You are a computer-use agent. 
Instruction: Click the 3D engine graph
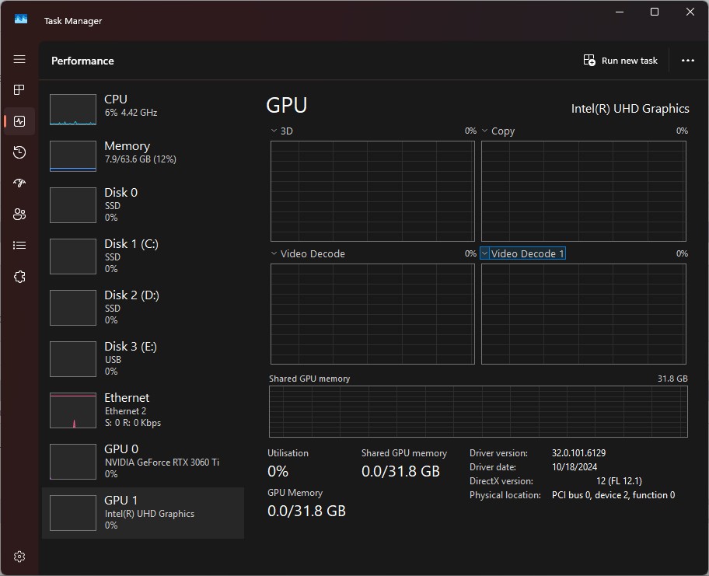tap(372, 190)
